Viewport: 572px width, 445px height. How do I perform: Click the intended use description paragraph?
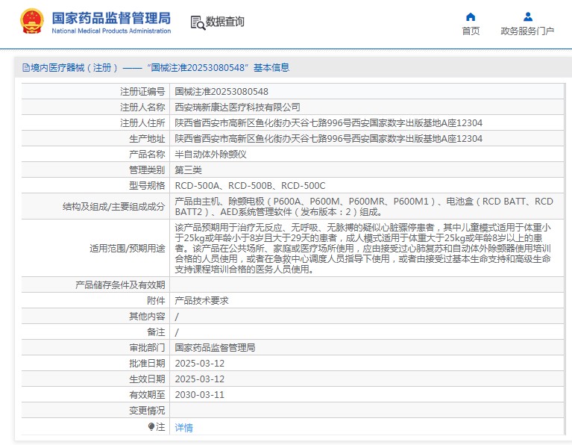363,248
